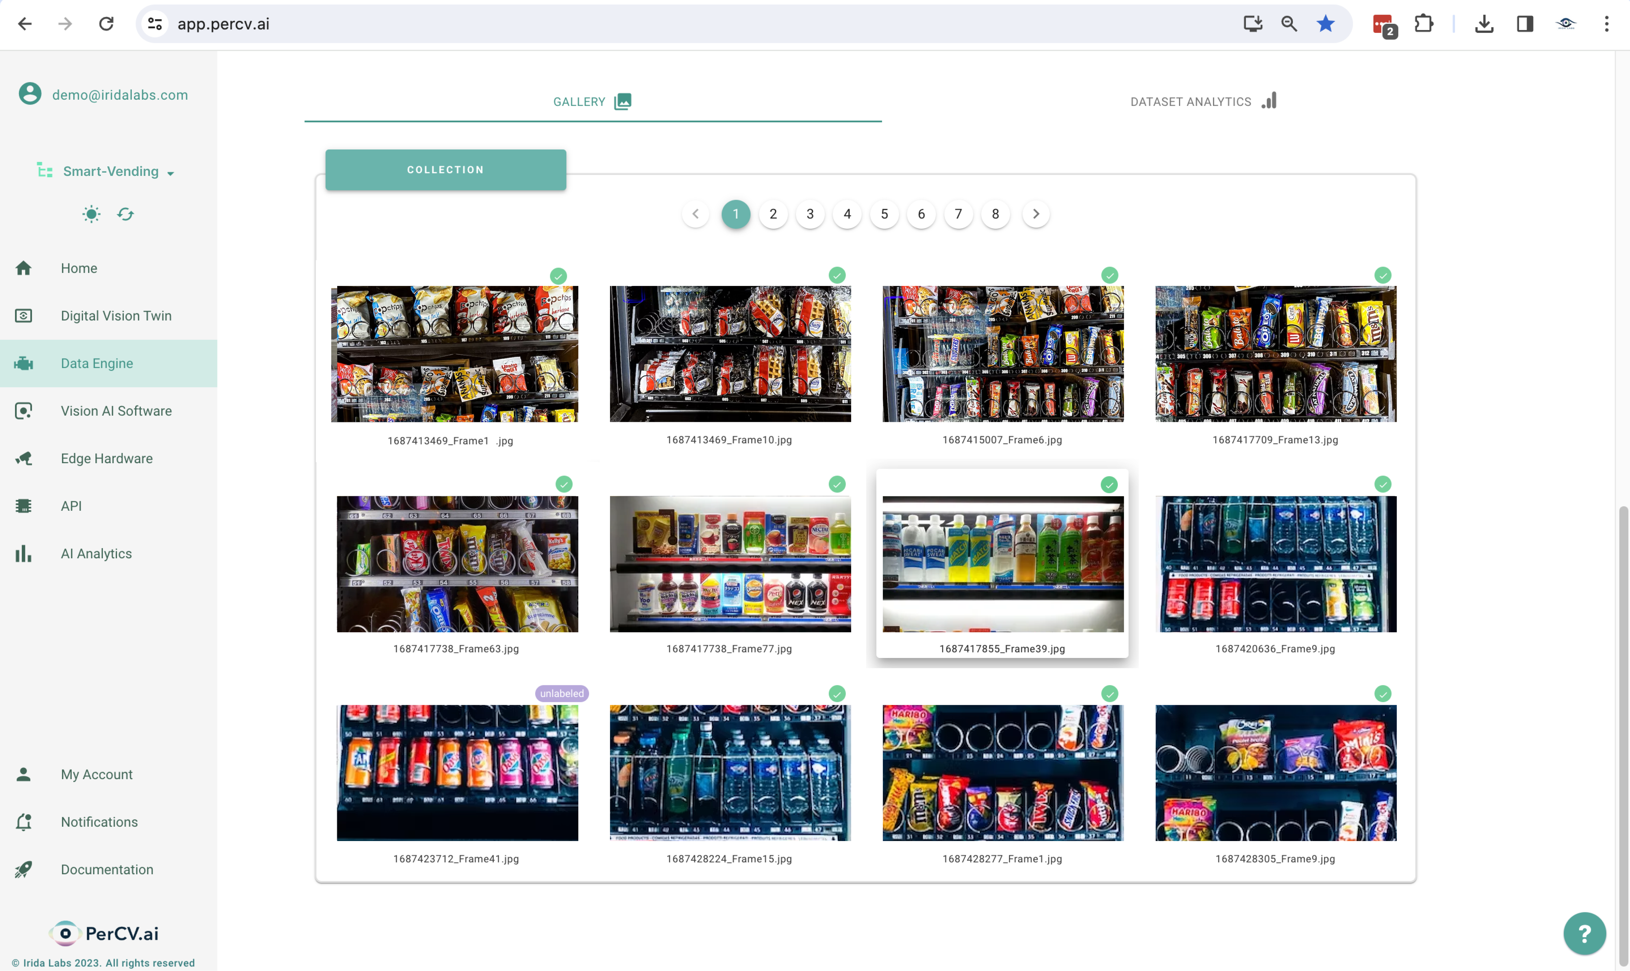The image size is (1630, 971).
Task: Click the 1687417855_Frame39 thumbnail
Action: click(1002, 563)
